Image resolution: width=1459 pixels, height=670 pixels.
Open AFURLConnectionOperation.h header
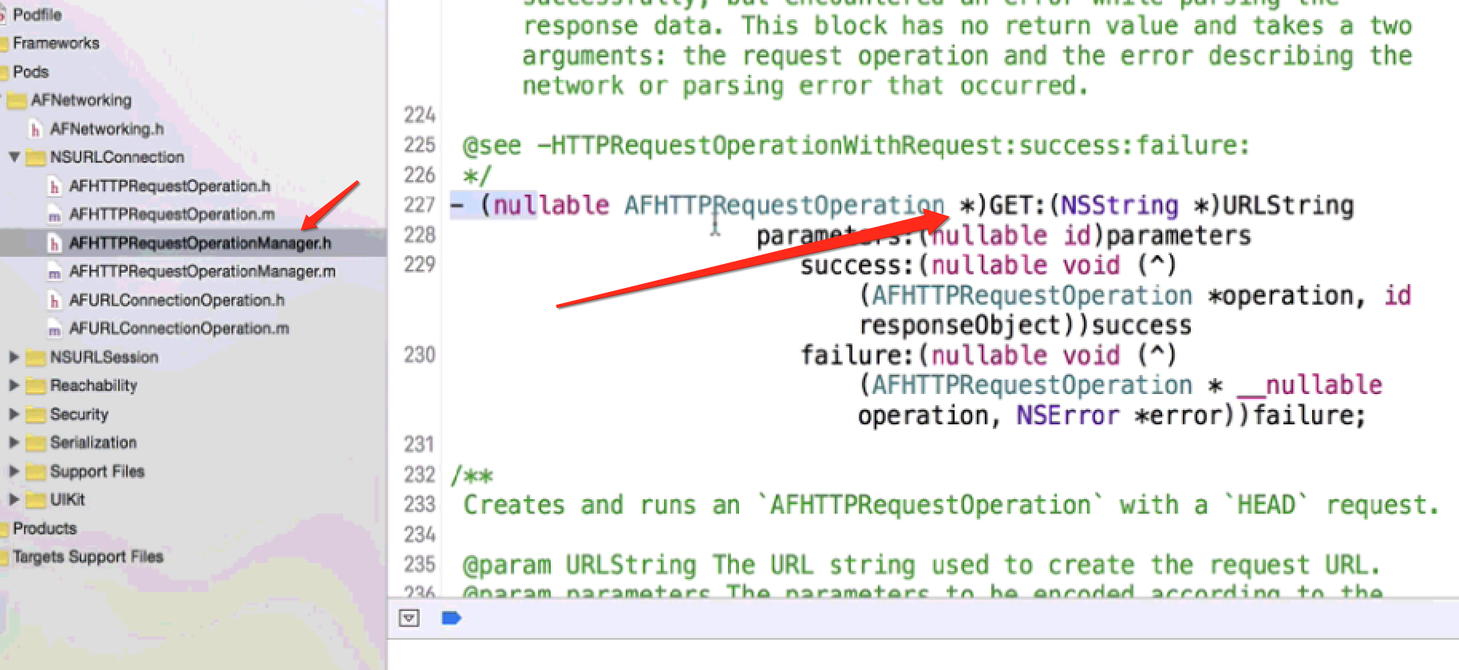176,301
